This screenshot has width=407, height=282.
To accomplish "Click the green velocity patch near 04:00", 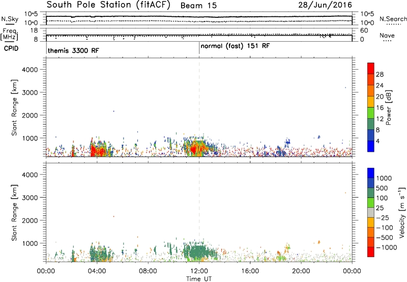I will click(99, 253).
